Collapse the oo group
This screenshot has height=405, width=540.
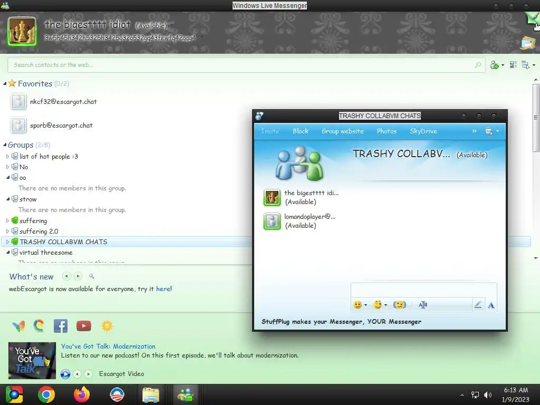click(x=7, y=178)
